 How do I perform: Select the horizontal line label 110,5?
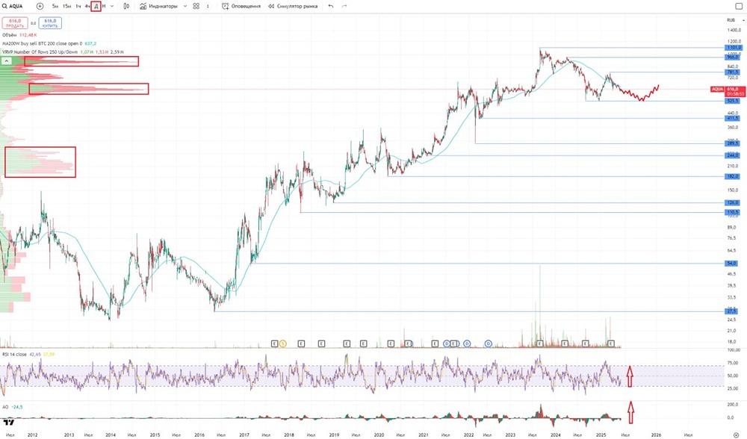[x=733, y=212]
